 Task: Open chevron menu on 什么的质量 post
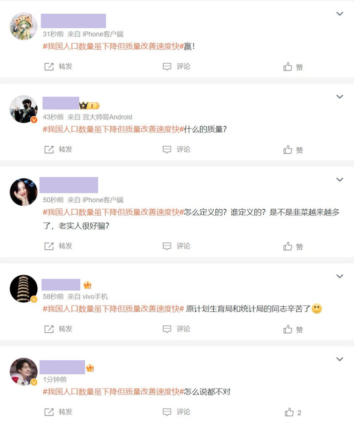click(x=340, y=97)
